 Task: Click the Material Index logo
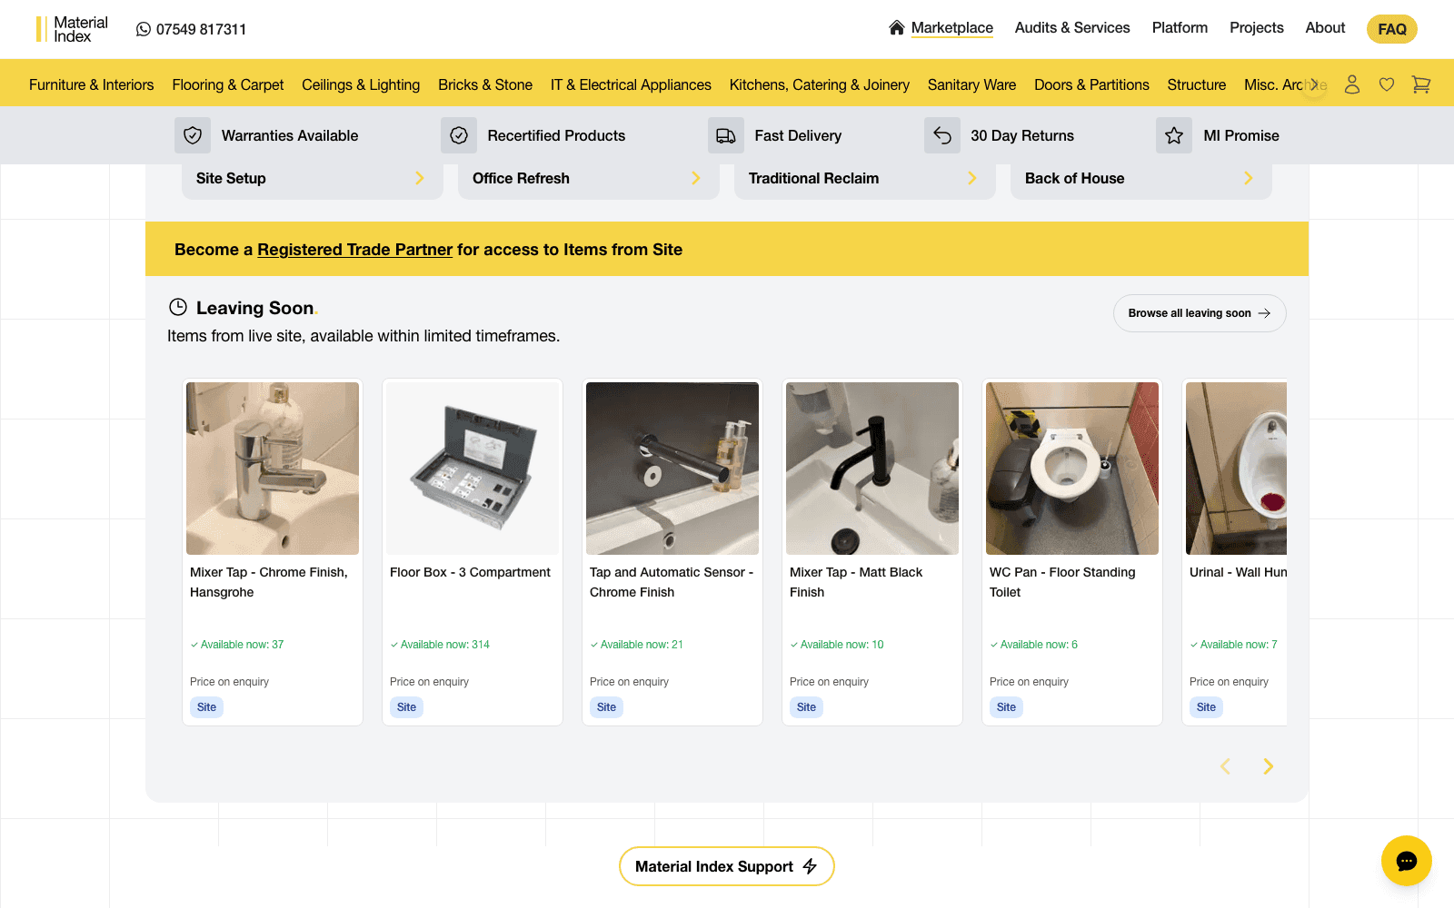pos(72,29)
